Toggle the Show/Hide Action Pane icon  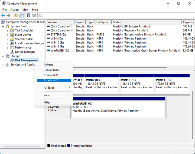pos(34,15)
